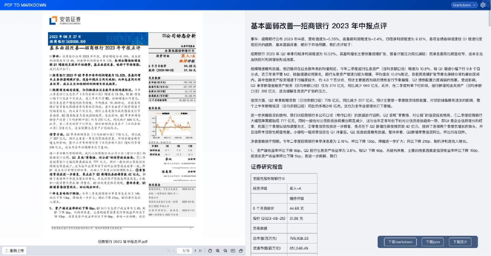Viewport: 491px width, 256px height.
Task: Go to the next PDF page
Action: point(195,251)
